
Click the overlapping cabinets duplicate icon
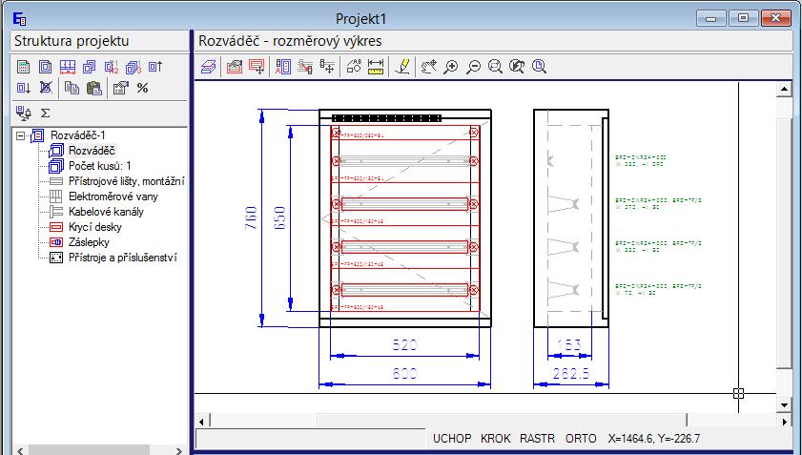89,67
